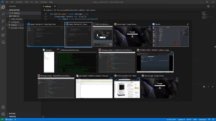
Task: Expand the OUTLINE section
Action: 12,114
